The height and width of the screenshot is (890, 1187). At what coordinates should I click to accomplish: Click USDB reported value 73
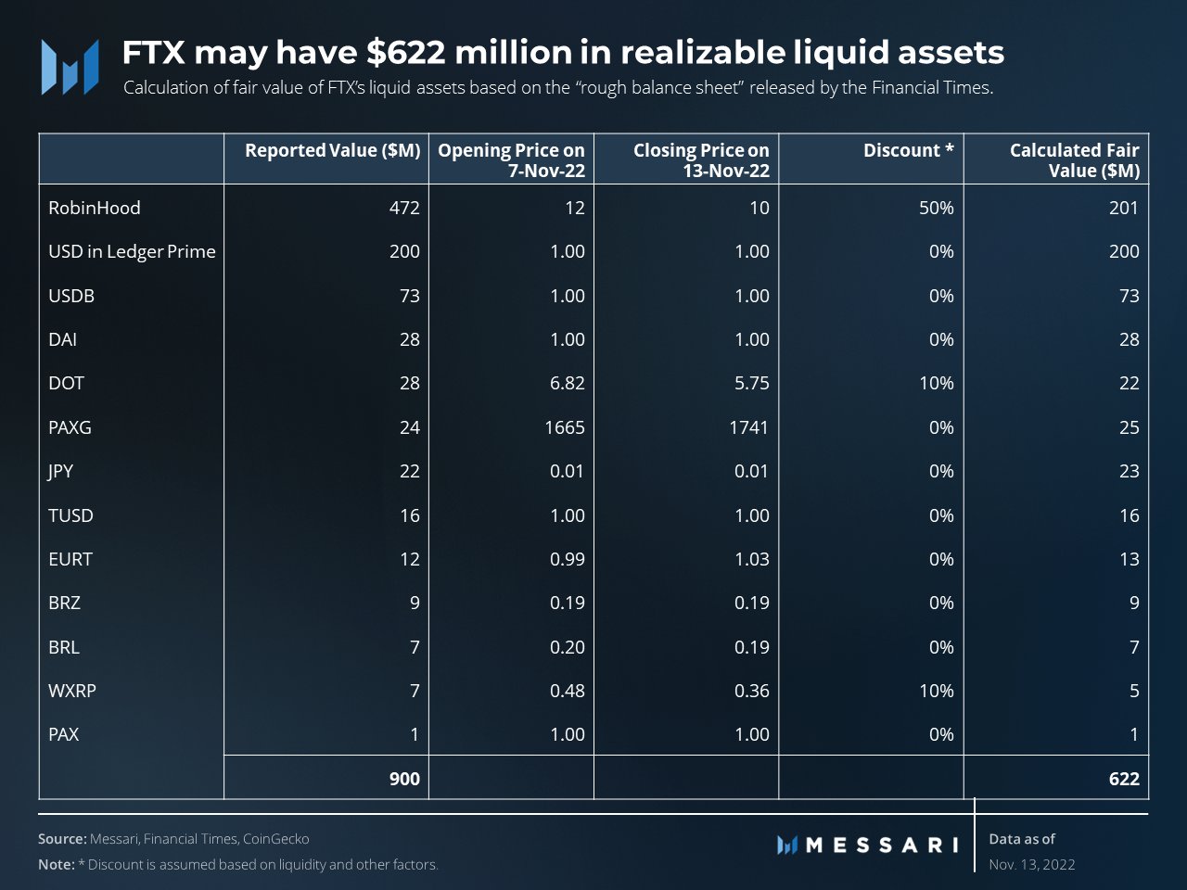(410, 296)
